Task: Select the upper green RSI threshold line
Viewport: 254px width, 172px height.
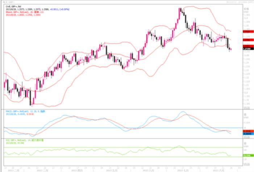Action: point(123,147)
